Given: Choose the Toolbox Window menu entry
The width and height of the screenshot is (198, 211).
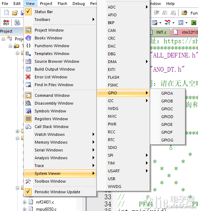Looking at the screenshot, I should pyautogui.click(x=60, y=181).
